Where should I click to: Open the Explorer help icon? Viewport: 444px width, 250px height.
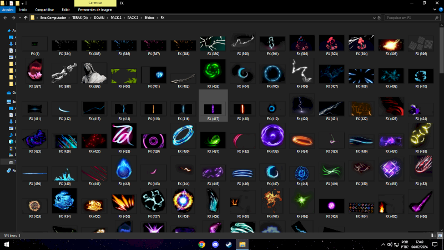coord(440,9)
